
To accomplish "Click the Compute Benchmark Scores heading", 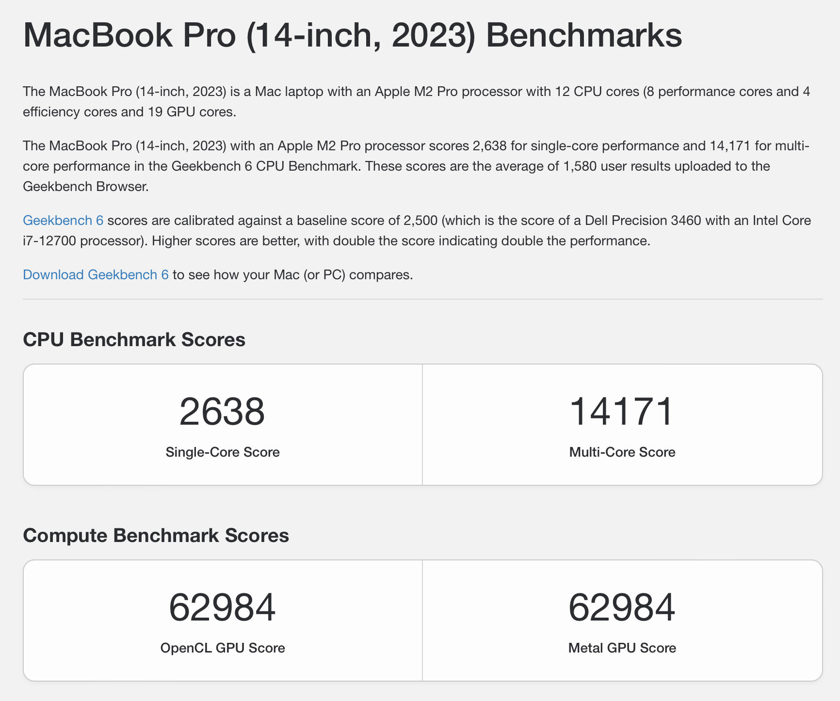I will (x=156, y=535).
